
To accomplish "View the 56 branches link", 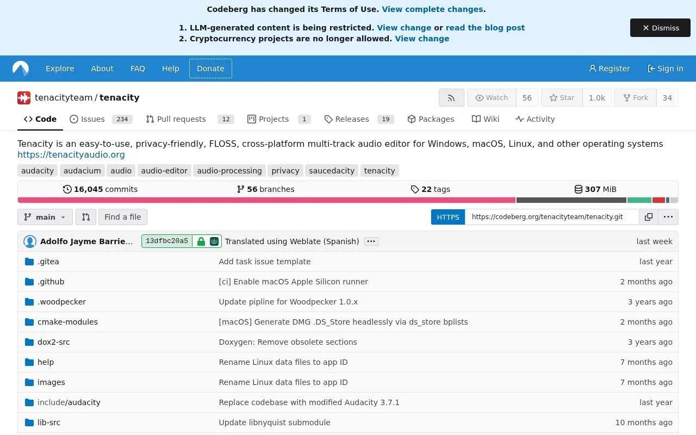I will 266,189.
